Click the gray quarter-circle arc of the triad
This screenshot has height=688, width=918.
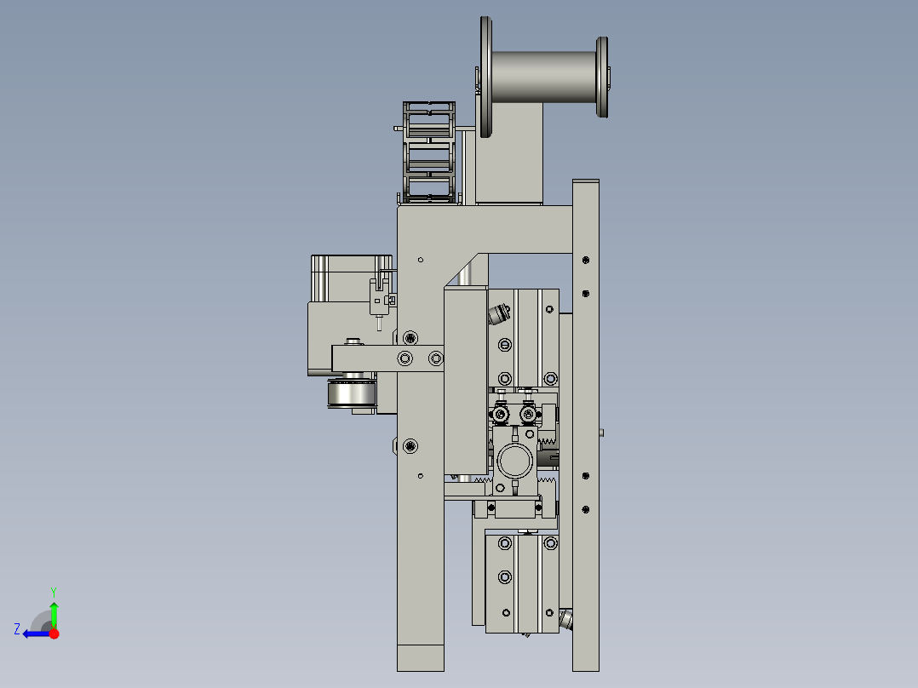tap(41, 620)
